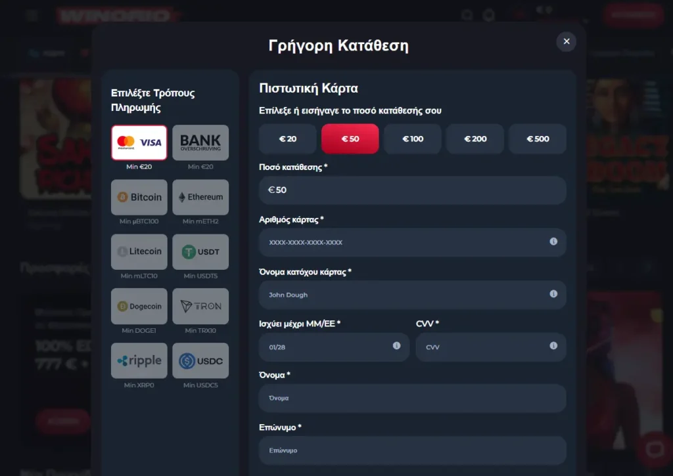
Task: Pick the Litecoin payment option
Action: coord(139,251)
